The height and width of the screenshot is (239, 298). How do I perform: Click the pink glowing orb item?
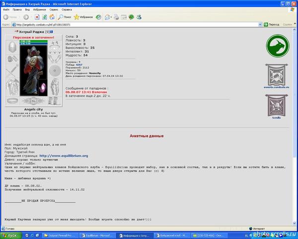[43, 88]
